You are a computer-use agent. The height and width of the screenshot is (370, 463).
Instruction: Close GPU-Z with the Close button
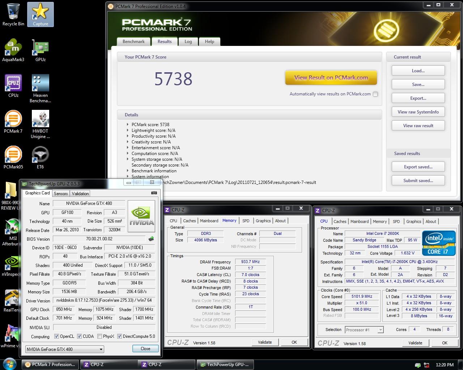pos(145,349)
